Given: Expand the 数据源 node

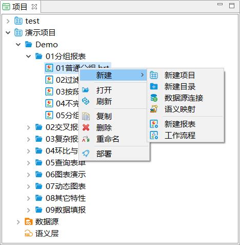Looking at the screenshot, I should [x=18, y=222].
